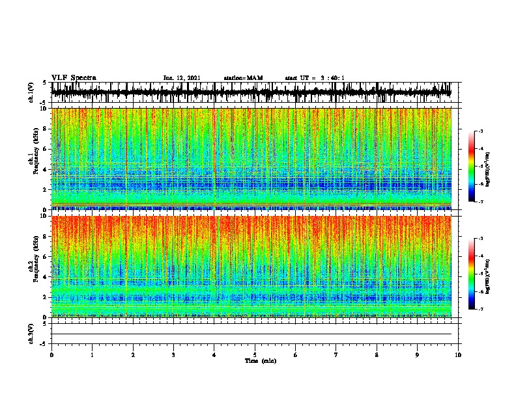Click the flat ch.3 voltage trace line

coord(251,334)
